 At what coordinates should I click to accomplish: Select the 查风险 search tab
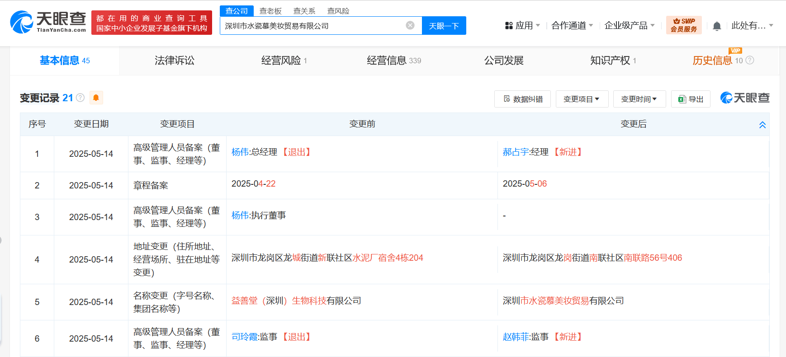click(338, 11)
